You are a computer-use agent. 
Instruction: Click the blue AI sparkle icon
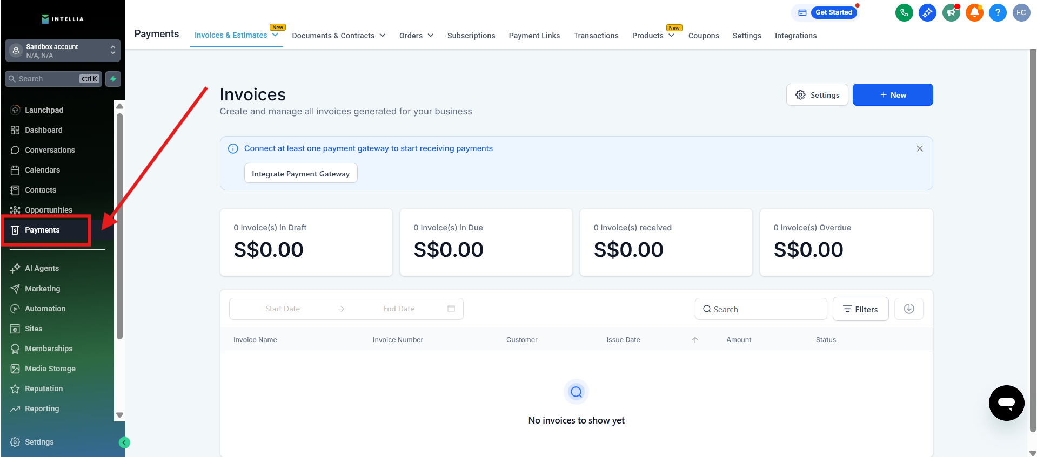pos(927,12)
